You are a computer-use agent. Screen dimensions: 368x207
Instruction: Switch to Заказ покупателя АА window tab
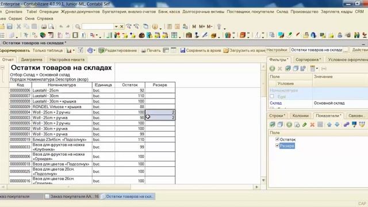coord(72,197)
